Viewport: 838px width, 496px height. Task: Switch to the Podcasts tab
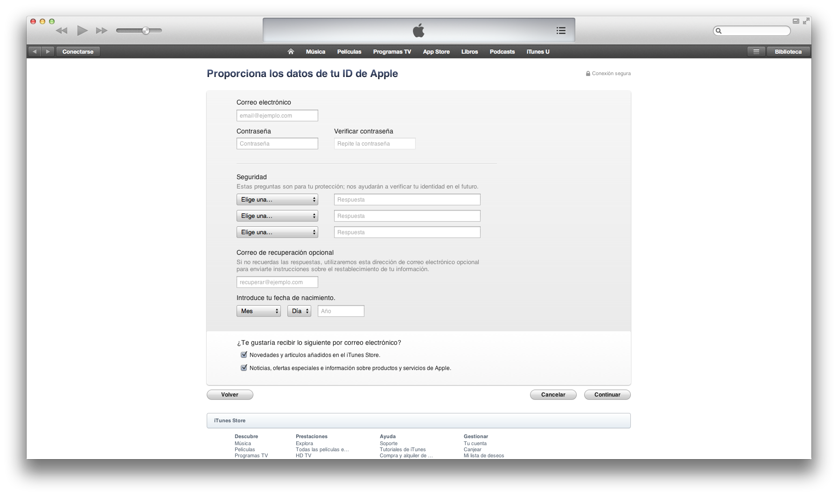tap(502, 52)
